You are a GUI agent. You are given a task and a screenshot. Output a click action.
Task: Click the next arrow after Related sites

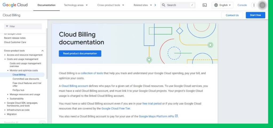(155, 5)
